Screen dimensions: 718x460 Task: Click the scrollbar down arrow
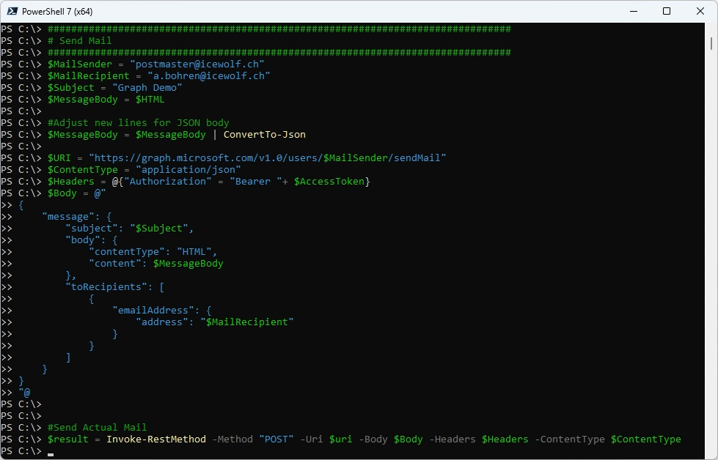711,453
